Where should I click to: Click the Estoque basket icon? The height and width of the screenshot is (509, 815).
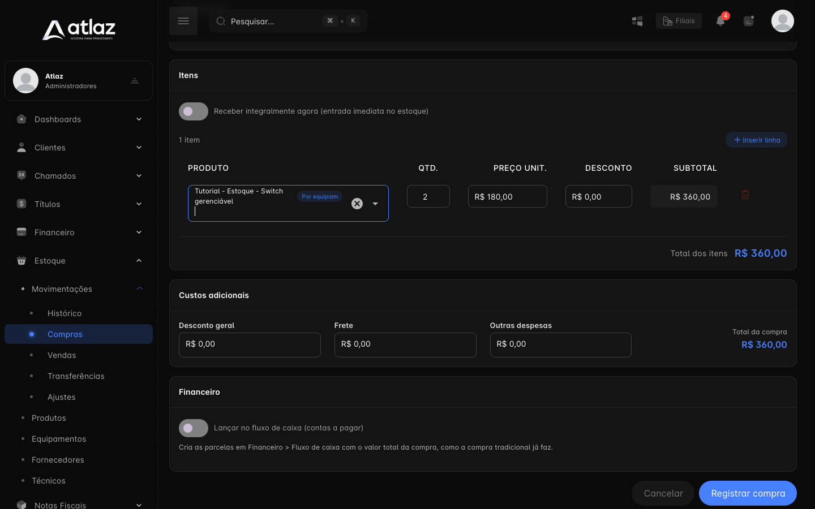(x=22, y=261)
